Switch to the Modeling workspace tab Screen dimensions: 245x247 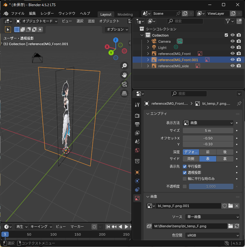pos(125,14)
